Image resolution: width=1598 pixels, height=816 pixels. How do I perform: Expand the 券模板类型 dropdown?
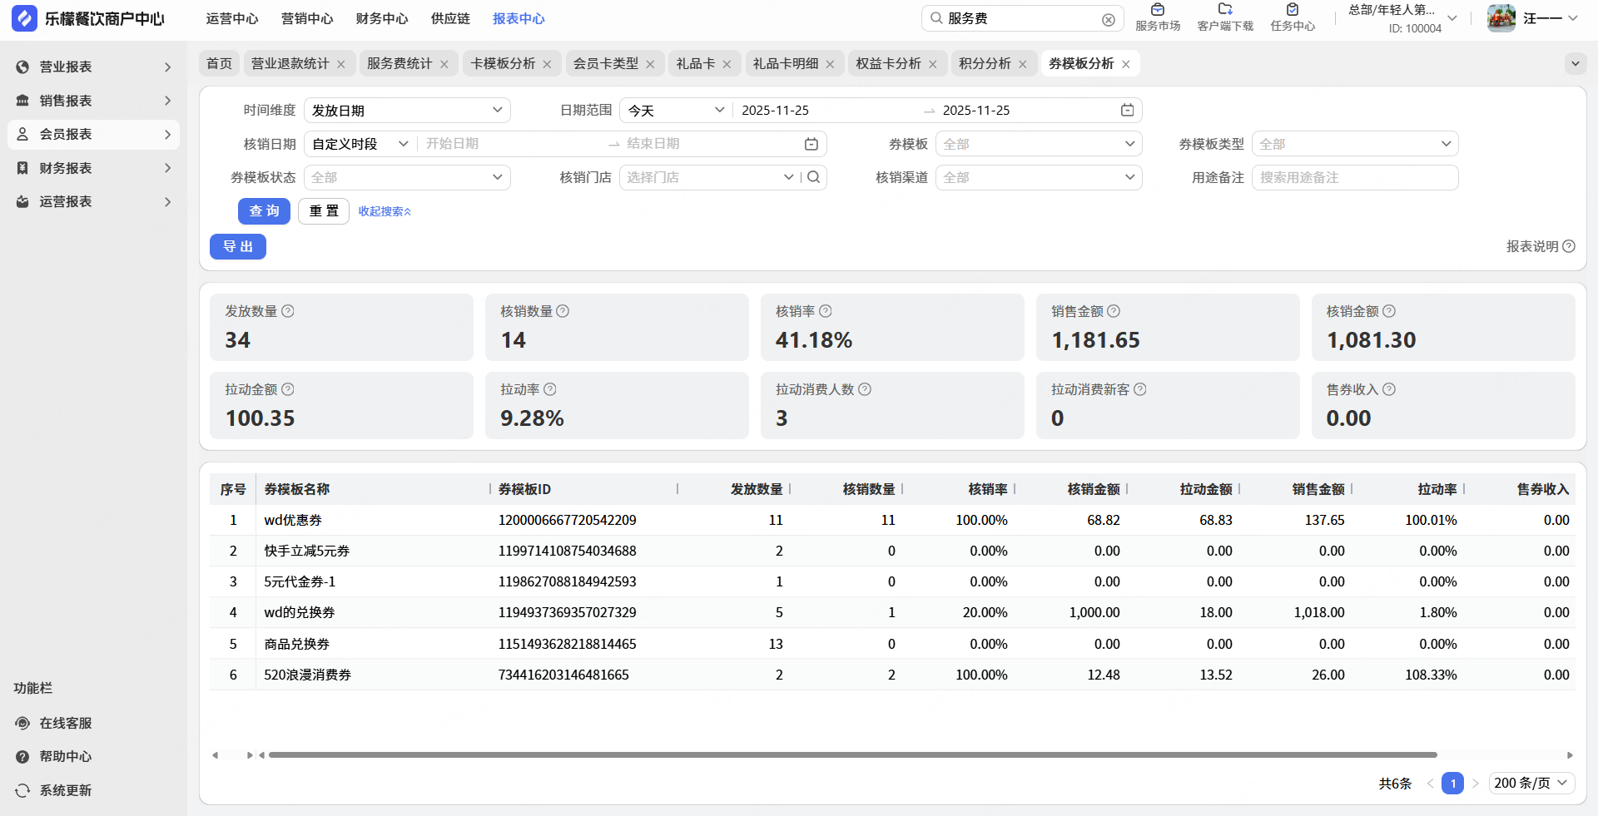(1354, 144)
